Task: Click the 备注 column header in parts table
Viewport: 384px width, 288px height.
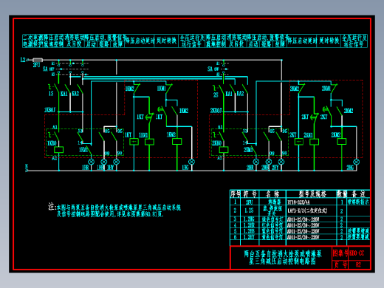Action: coord(358,194)
